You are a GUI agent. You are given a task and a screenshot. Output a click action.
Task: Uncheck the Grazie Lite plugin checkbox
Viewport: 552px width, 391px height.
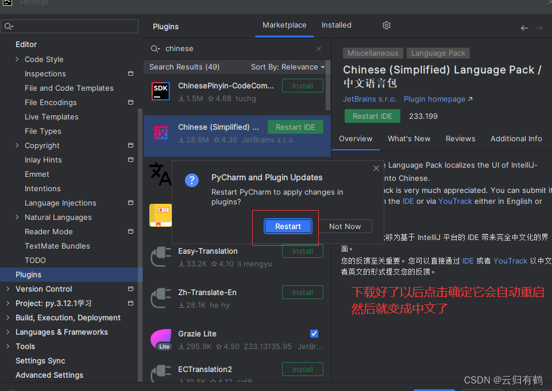[314, 333]
